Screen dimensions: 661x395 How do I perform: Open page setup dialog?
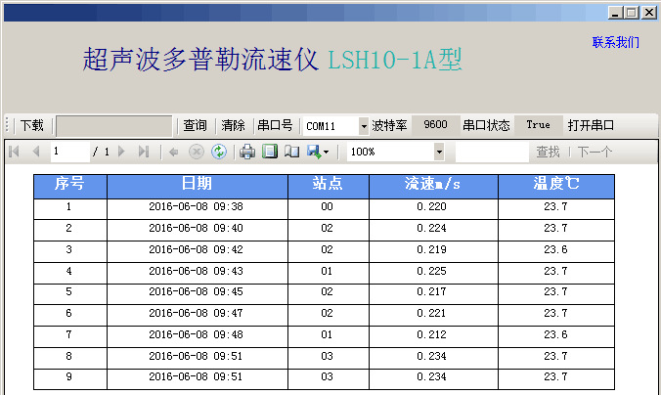[291, 152]
